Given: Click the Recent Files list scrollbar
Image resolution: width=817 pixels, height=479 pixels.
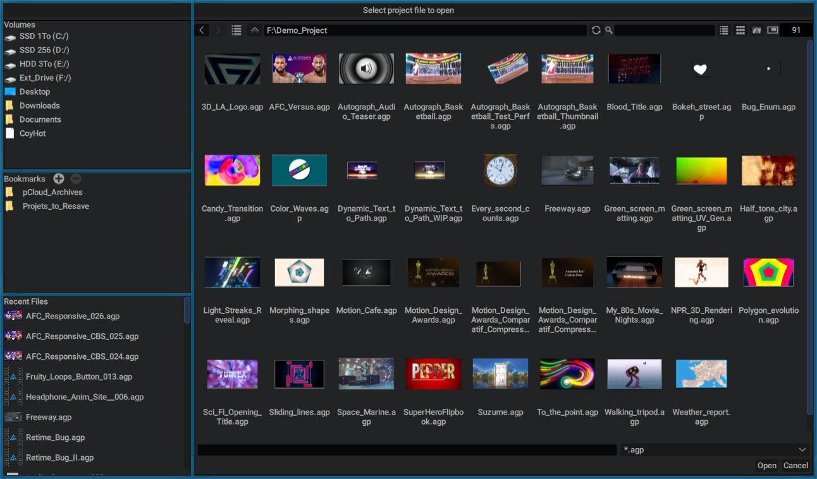Looking at the screenshot, I should tap(187, 310).
